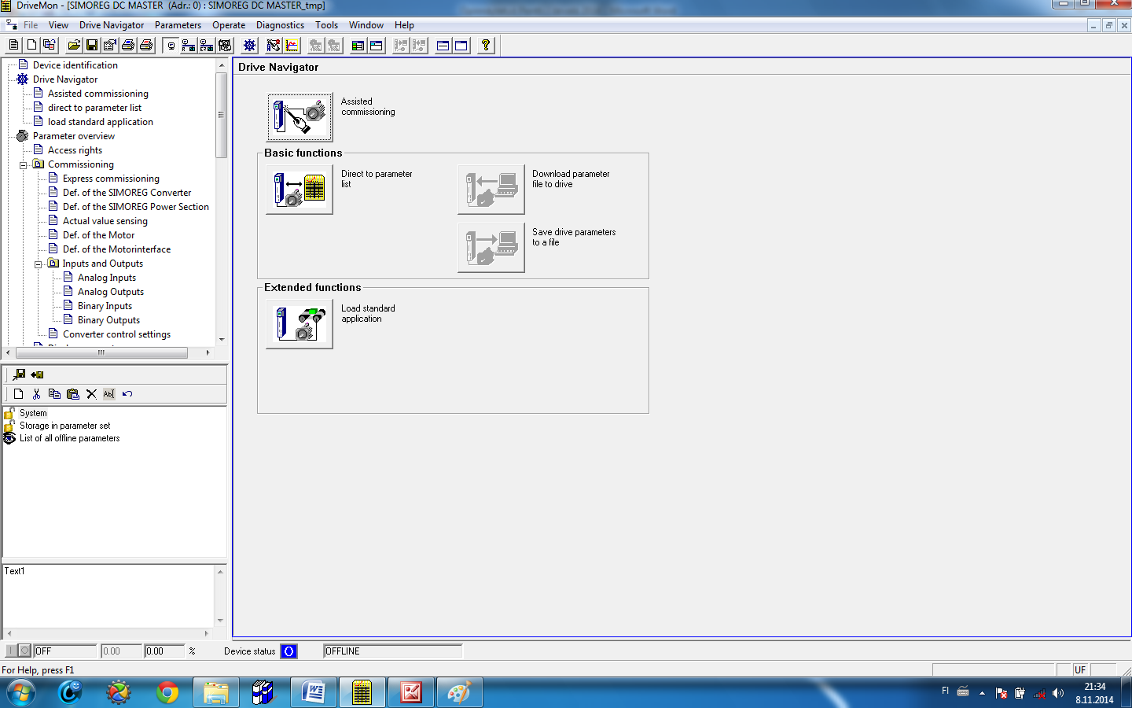
Task: Show hidden tray icons arrow
Action: [x=982, y=693]
